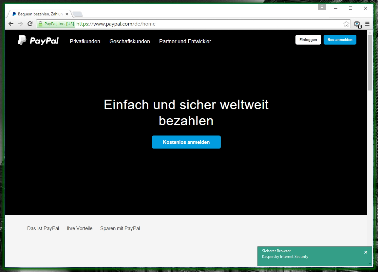
Task: Click the page vertical scrollbar thumb
Action: [370, 63]
